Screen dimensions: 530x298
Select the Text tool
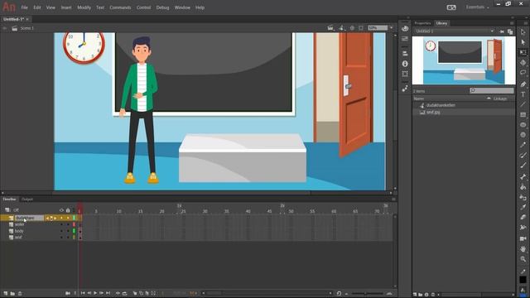click(x=523, y=94)
